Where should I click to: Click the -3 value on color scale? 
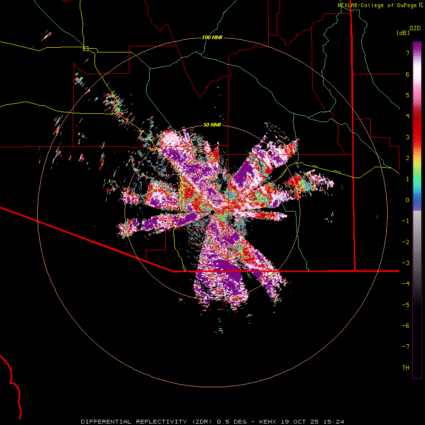(406, 263)
